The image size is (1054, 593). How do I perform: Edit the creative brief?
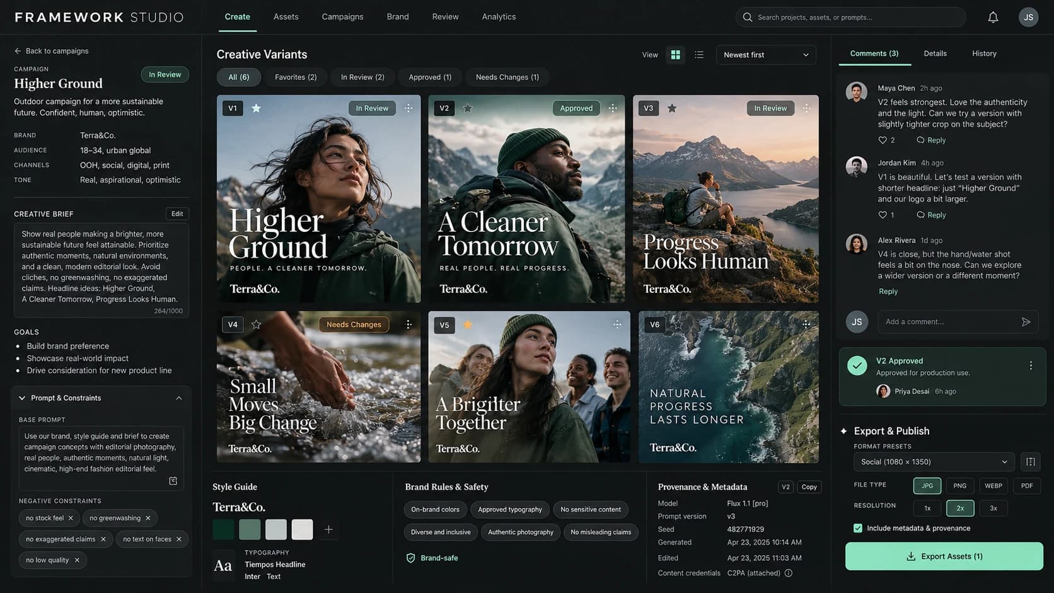click(177, 214)
